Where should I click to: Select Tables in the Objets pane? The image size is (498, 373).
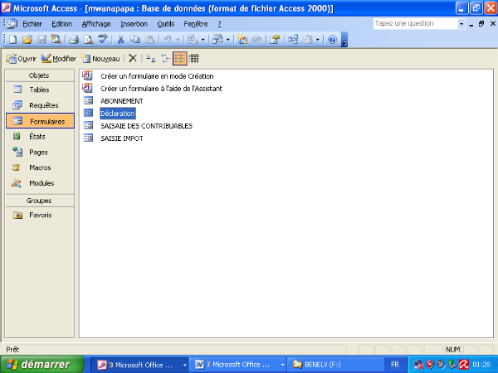coord(40,90)
